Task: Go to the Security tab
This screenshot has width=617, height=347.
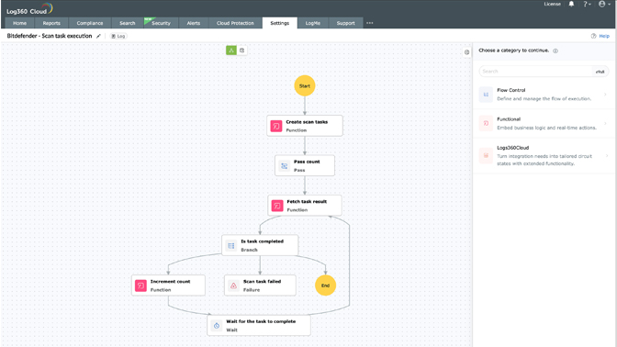Action: [x=161, y=23]
